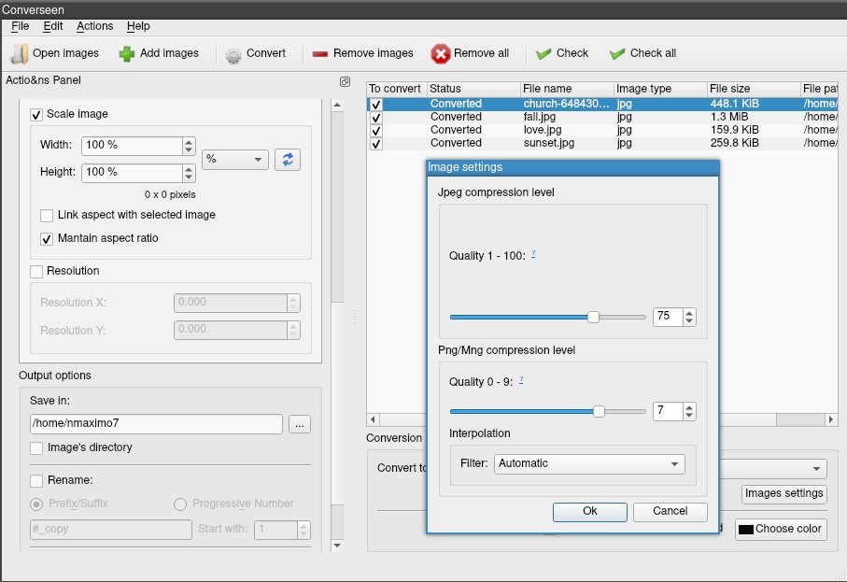Open the percent unit dropdown for scaling
The width and height of the screenshot is (847, 582).
tap(235, 160)
